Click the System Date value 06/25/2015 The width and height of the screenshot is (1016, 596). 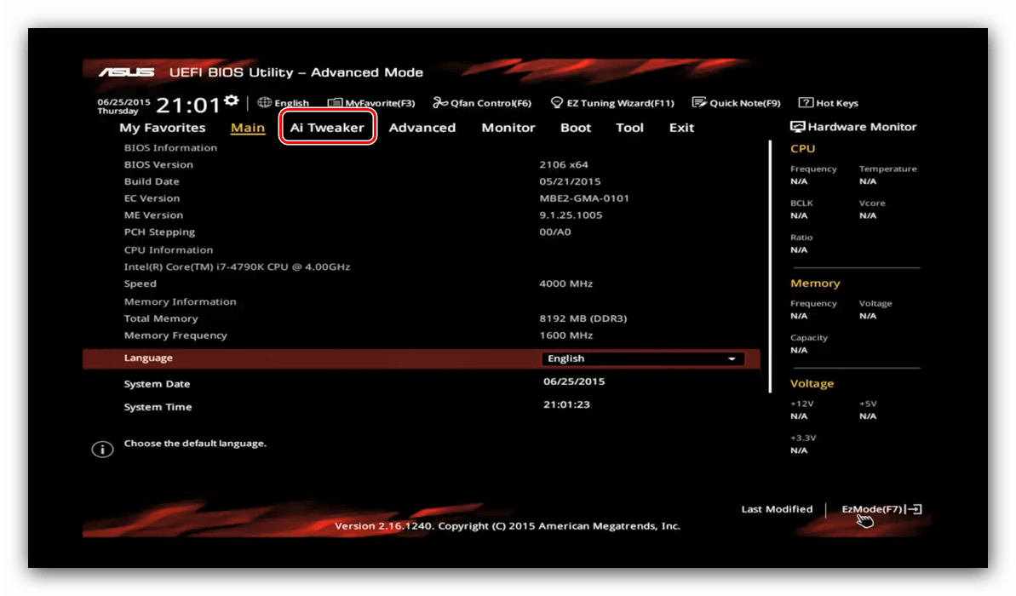574,381
